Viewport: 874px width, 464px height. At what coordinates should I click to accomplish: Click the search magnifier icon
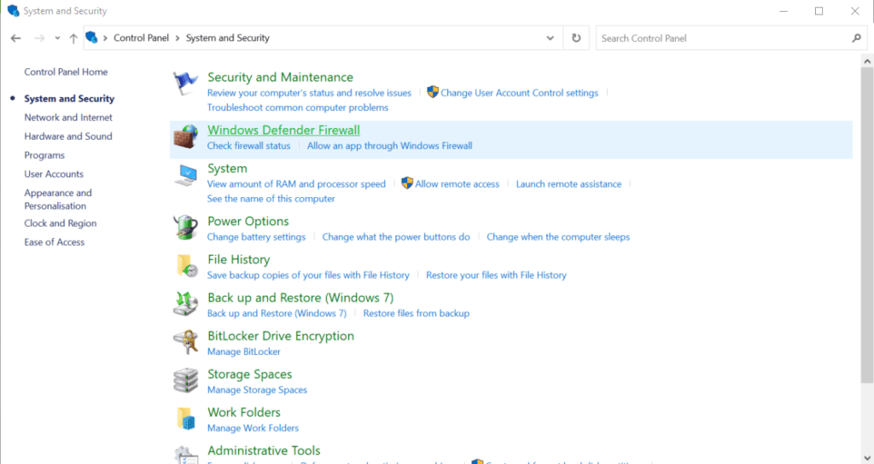point(857,38)
